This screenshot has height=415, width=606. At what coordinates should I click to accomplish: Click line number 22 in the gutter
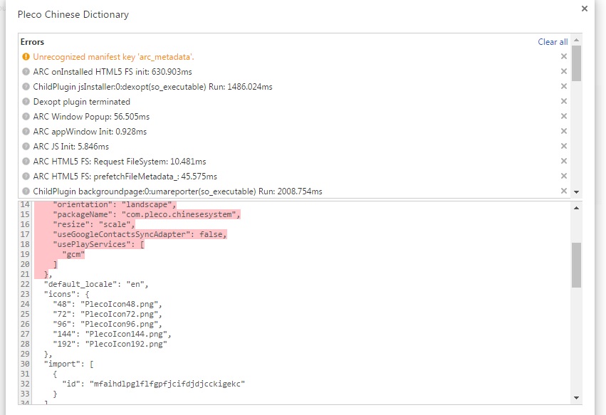[25, 285]
